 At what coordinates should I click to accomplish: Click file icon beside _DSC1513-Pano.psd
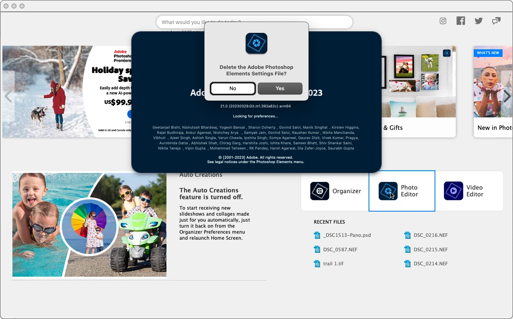[317, 235]
